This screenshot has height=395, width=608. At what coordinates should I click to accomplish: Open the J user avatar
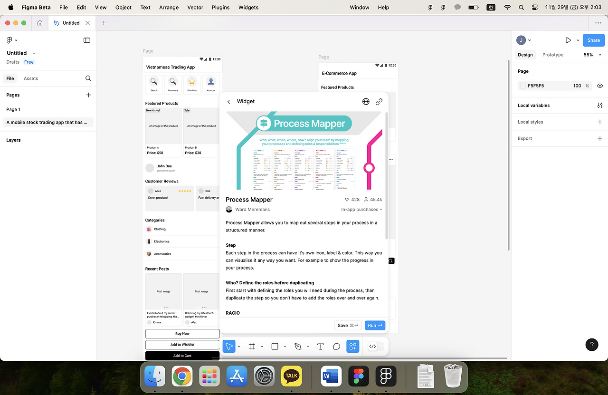(521, 40)
